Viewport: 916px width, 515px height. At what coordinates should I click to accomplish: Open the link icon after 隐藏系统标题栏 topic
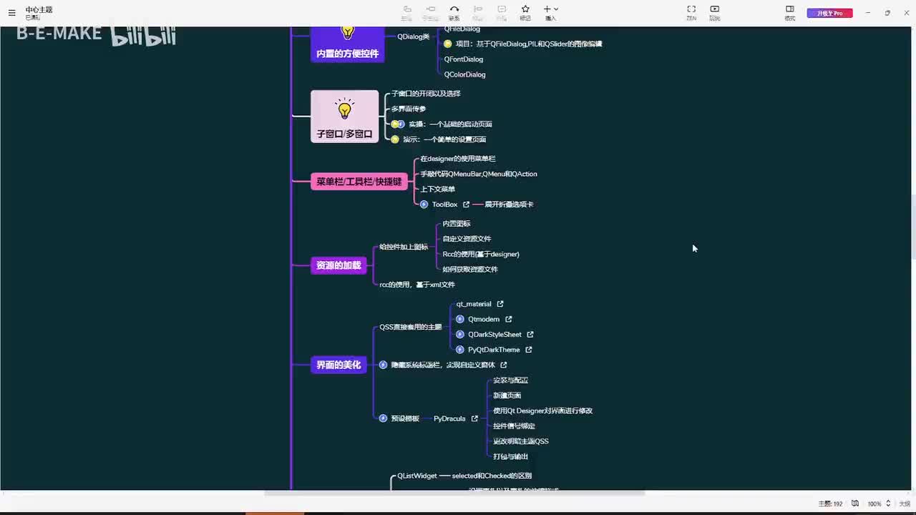(504, 365)
